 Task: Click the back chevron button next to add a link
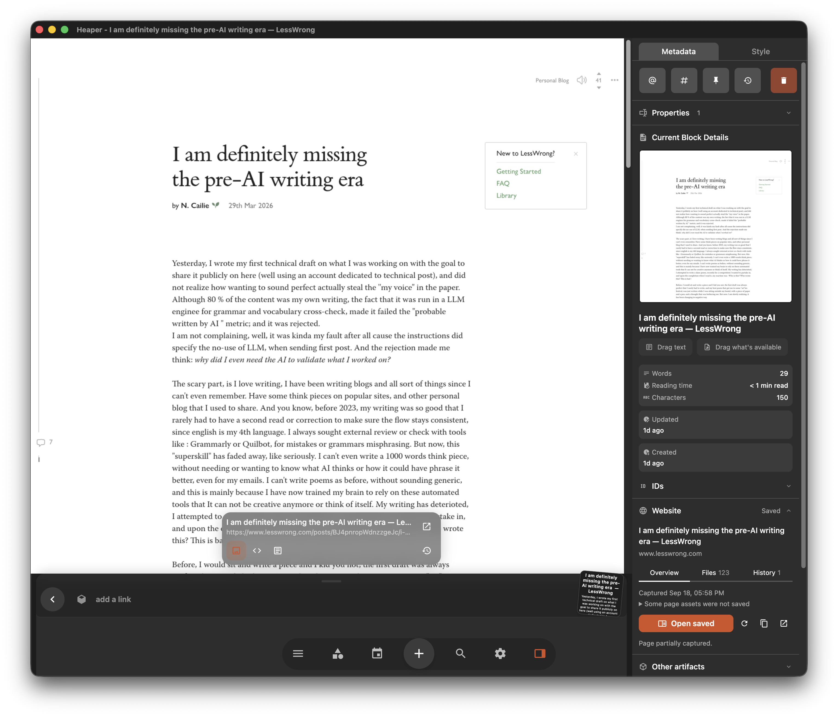[53, 599]
